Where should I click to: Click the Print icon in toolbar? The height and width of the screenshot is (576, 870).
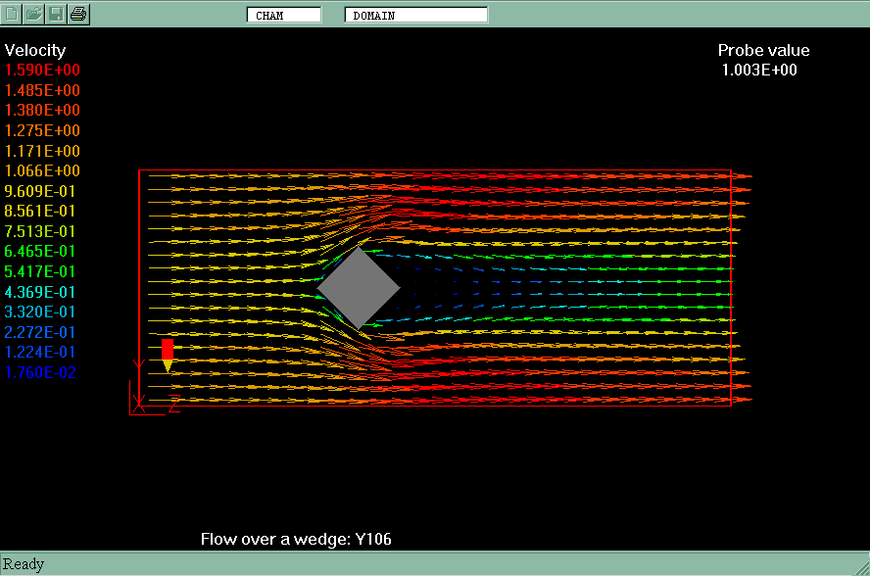pos(79,14)
